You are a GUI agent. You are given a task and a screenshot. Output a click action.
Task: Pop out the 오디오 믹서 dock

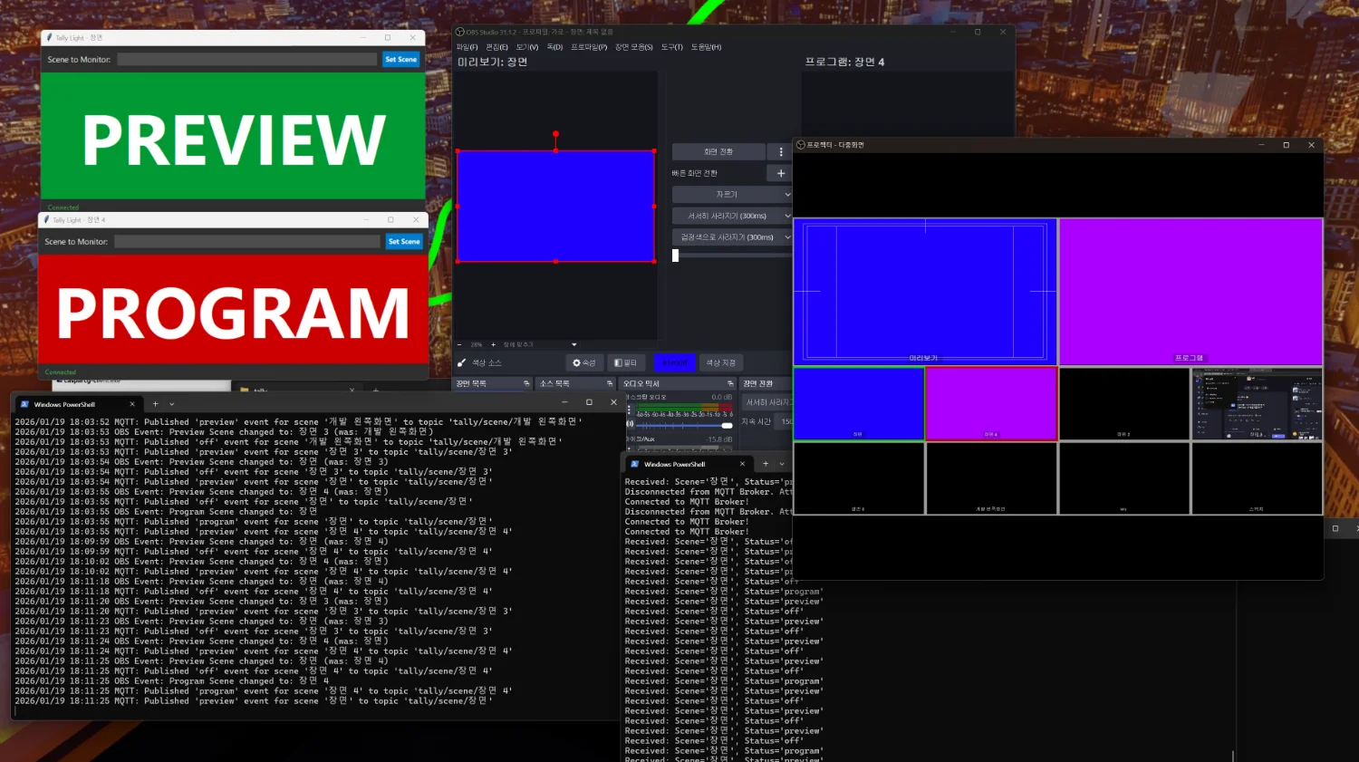coord(730,383)
